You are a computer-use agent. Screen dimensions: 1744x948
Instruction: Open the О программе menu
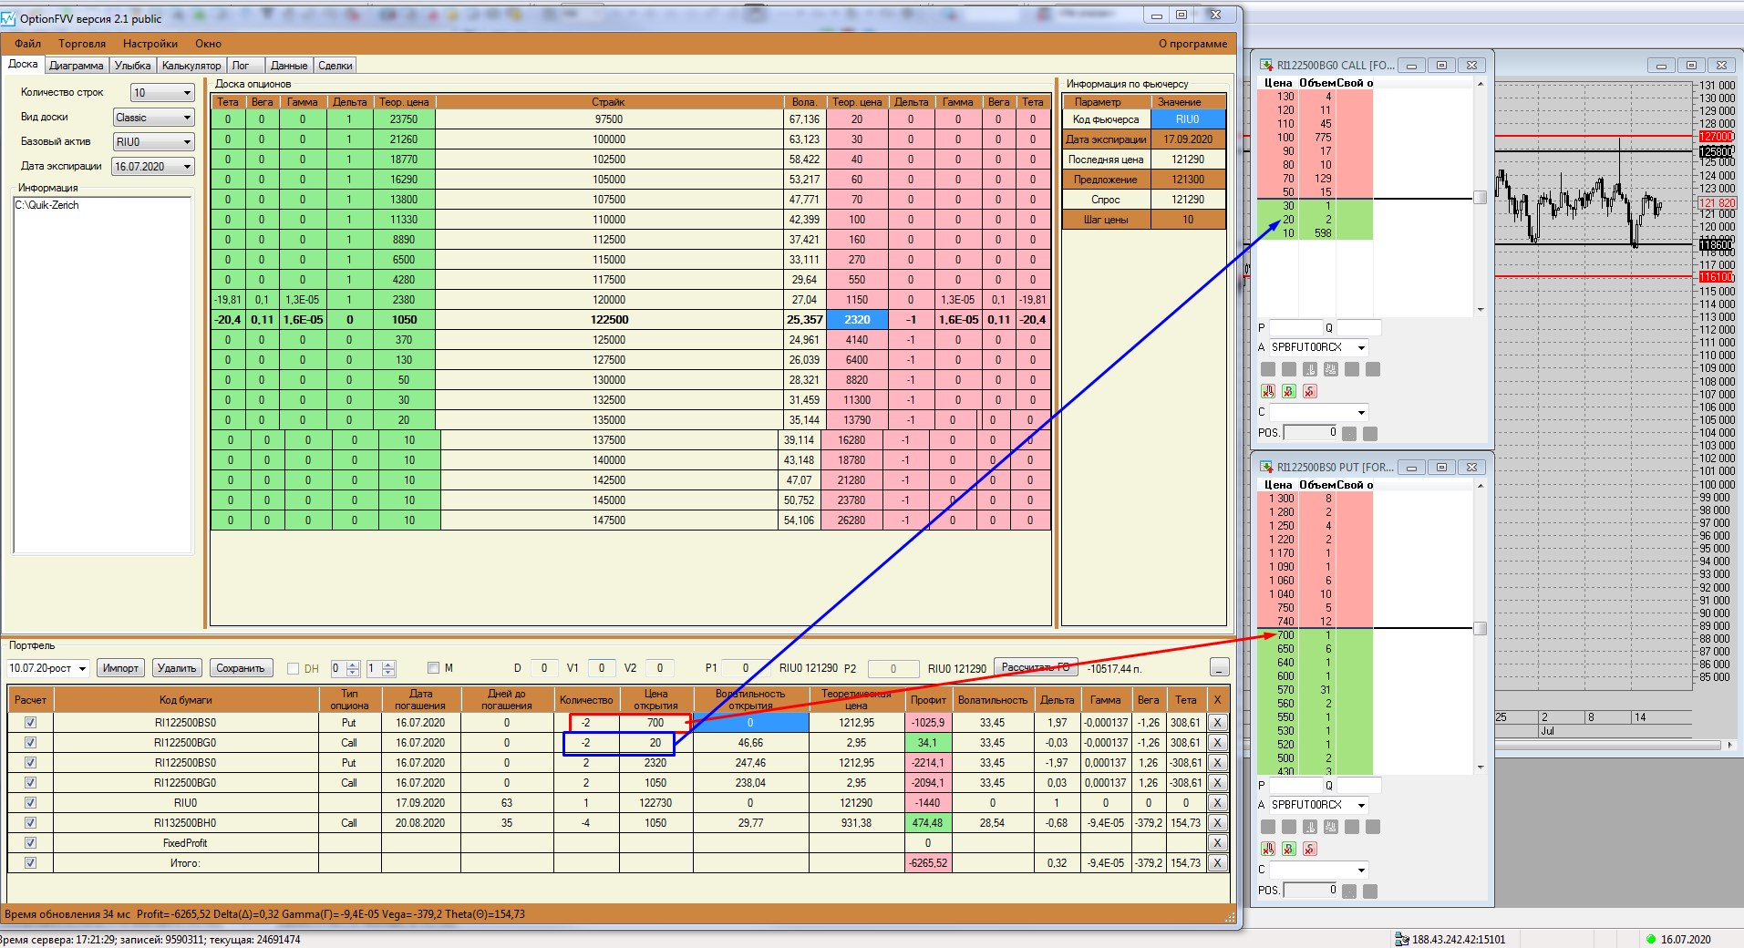(1192, 44)
